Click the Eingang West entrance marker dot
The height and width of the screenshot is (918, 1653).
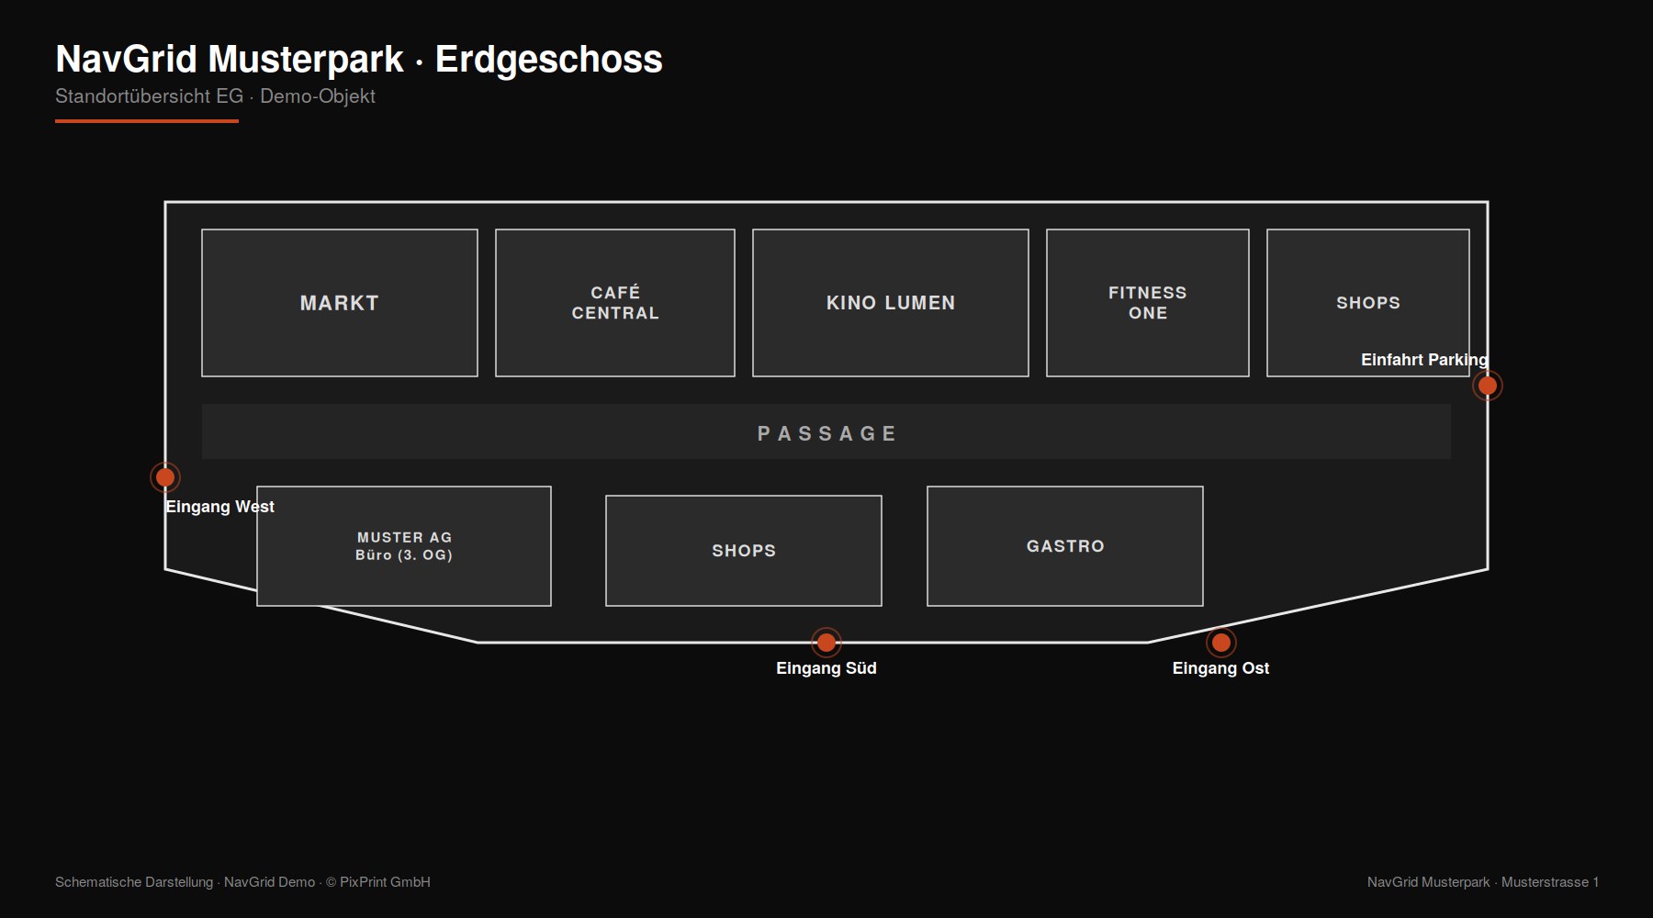point(165,477)
